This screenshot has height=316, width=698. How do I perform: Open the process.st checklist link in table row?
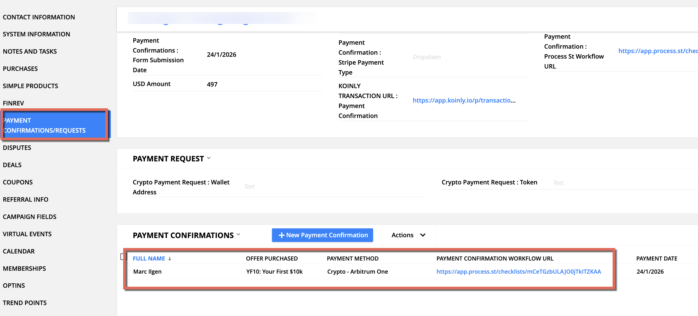(518, 271)
